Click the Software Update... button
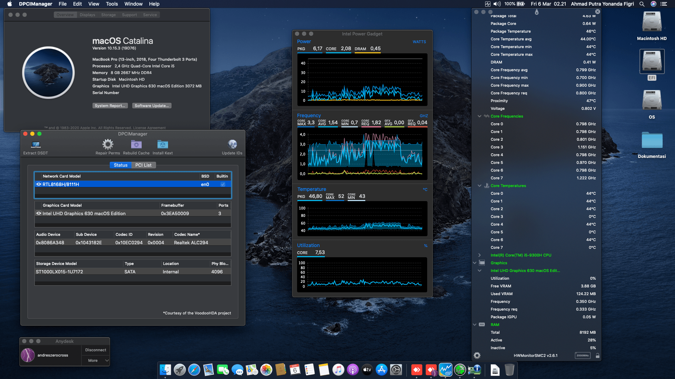The height and width of the screenshot is (379, 675). [152, 106]
